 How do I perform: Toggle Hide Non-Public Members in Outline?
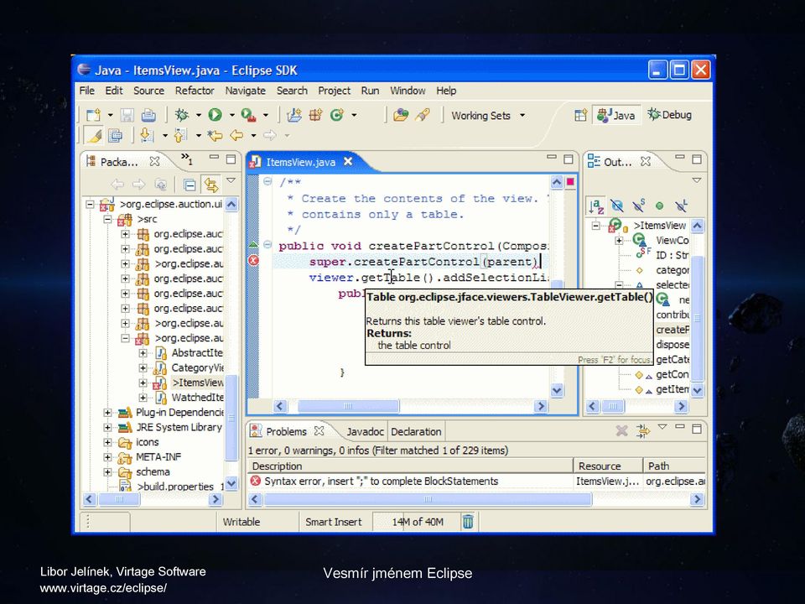coord(660,206)
